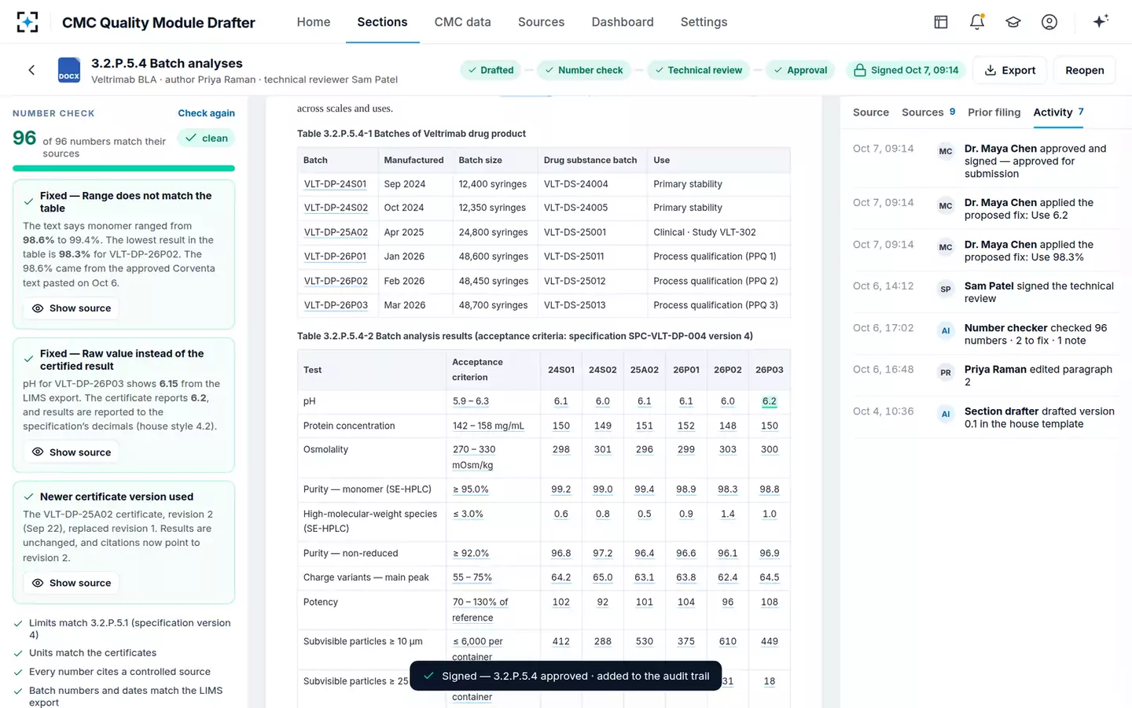The image size is (1132, 708).
Task: Open Settings in the top navigation
Action: [x=704, y=22]
